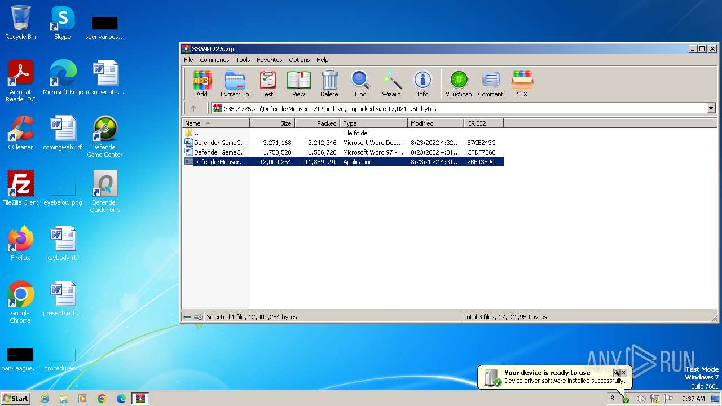
Task: Click the Extract To toolbar icon
Action: click(235, 83)
